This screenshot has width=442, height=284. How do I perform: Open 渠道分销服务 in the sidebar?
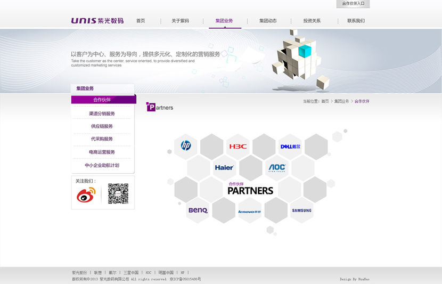coord(102,113)
